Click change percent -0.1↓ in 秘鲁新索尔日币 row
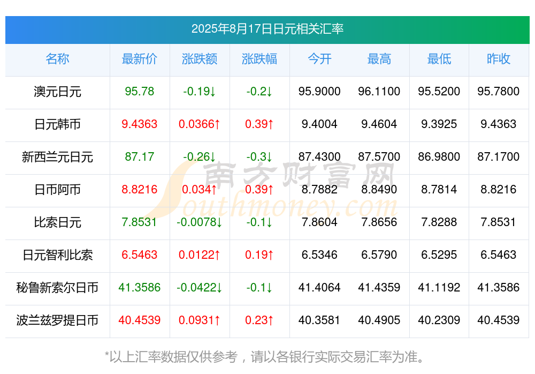The image size is (535, 374). point(259,288)
